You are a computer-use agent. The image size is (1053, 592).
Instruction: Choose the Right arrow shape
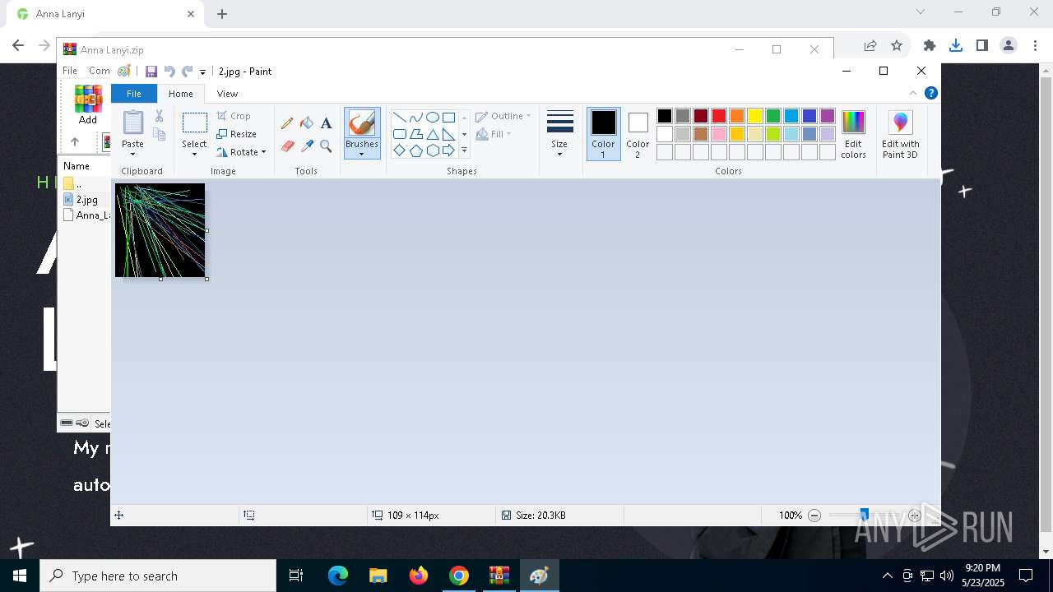point(449,150)
